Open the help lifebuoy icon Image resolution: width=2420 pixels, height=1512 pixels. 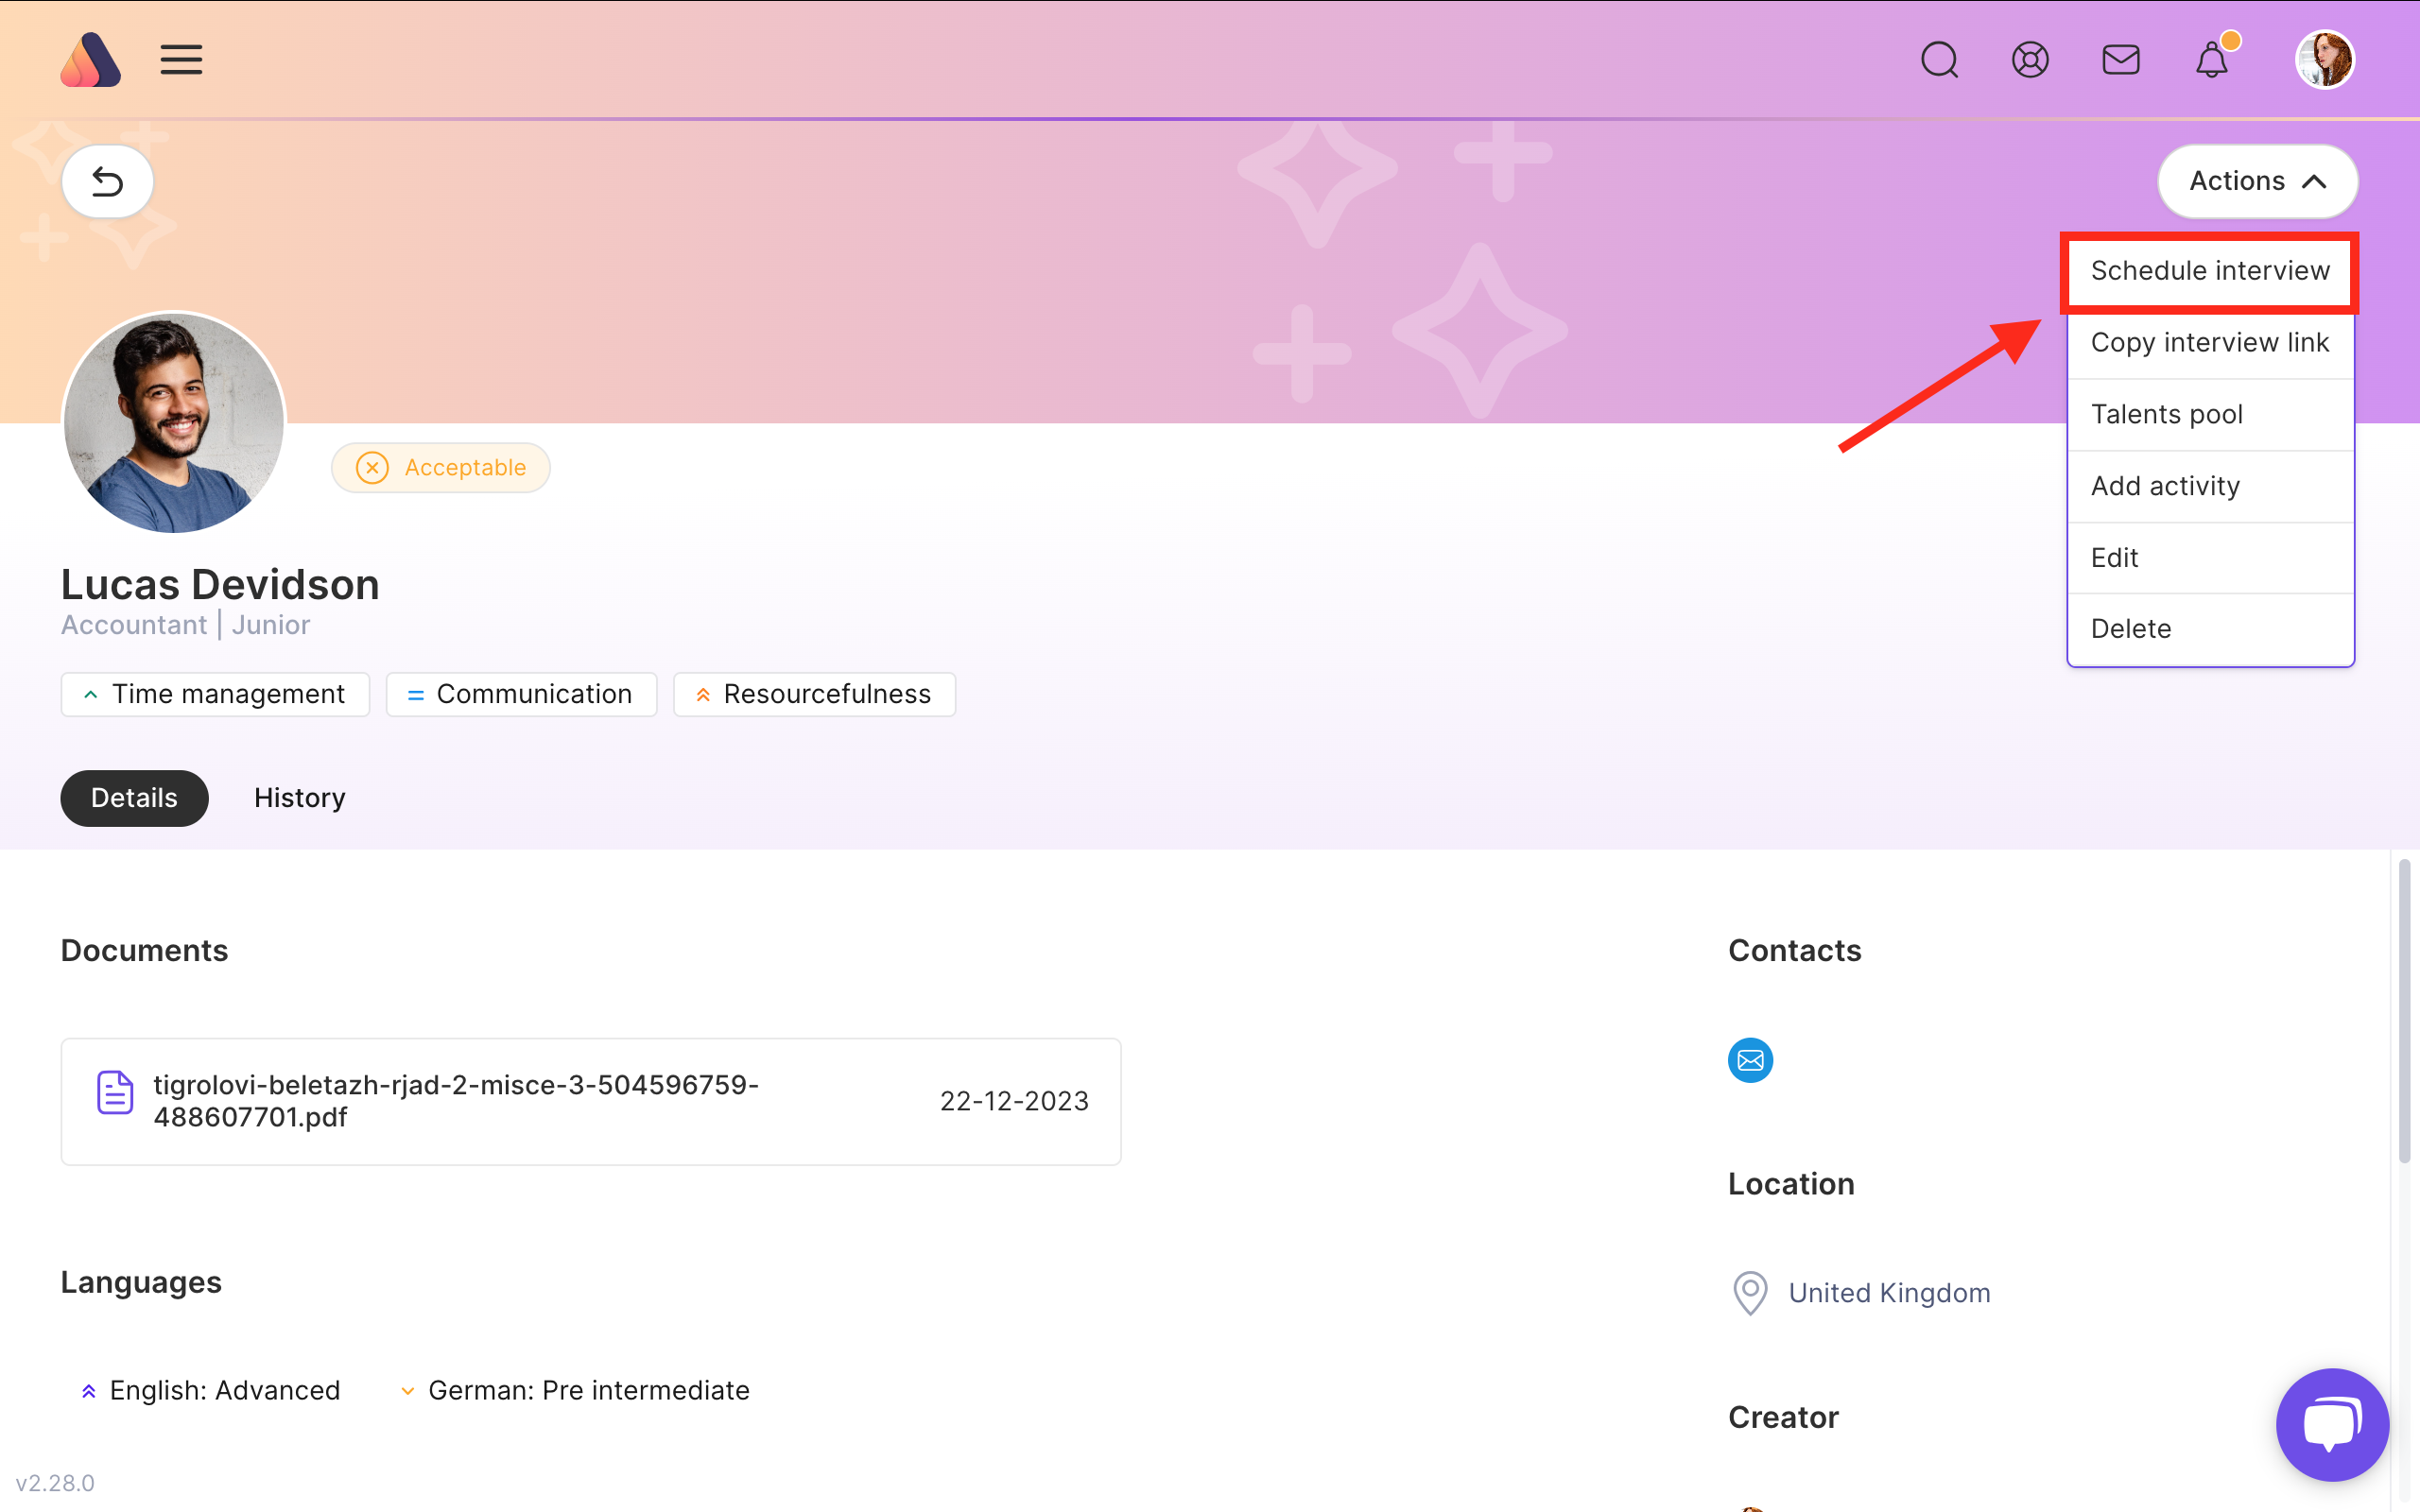point(2030,60)
